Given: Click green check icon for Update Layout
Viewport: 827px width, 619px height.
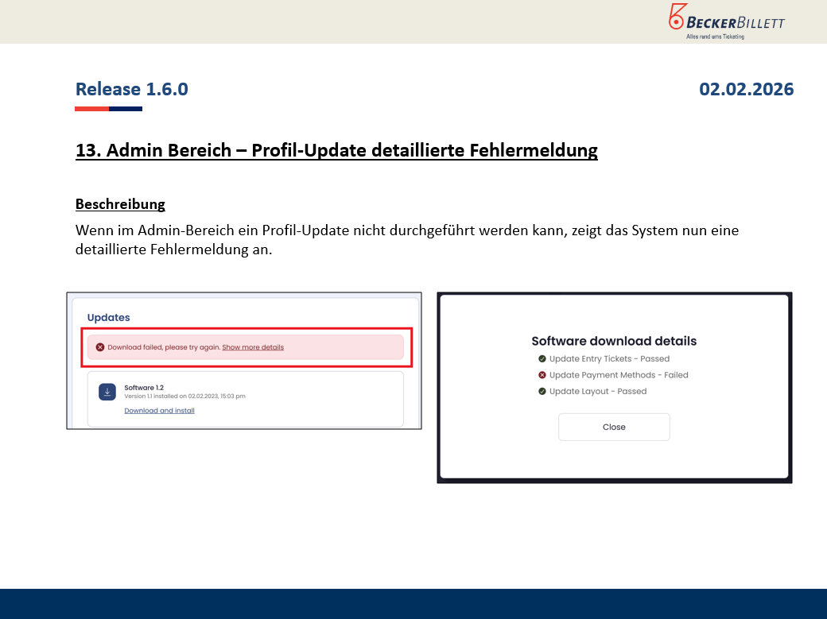Looking at the screenshot, I should point(542,391).
